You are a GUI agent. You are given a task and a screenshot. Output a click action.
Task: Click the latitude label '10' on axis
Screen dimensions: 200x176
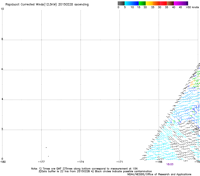[2, 9]
